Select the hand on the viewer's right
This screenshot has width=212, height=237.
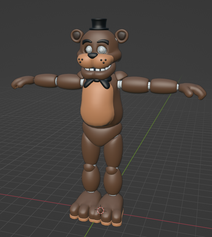[x=192, y=91]
